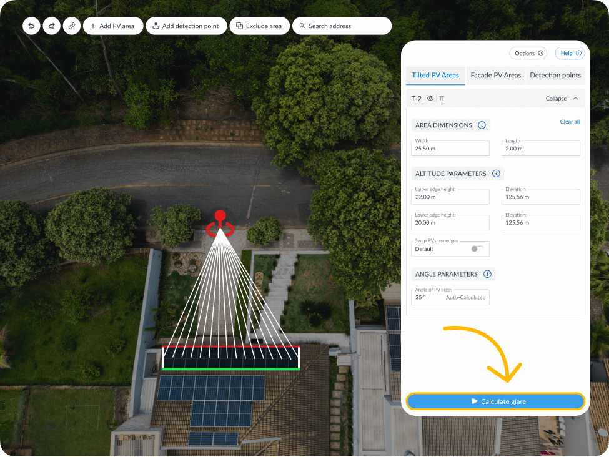This screenshot has height=457, width=609.
Task: Open Angle Parameters info icon
Action: 487,274
